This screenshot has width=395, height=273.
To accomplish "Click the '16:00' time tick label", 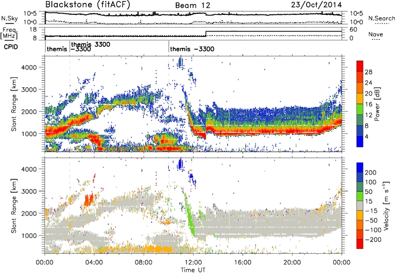I will 242,263.
